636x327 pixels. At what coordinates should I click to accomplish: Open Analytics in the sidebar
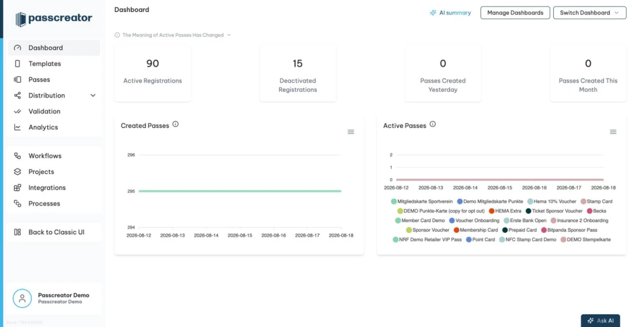[x=54, y=127]
